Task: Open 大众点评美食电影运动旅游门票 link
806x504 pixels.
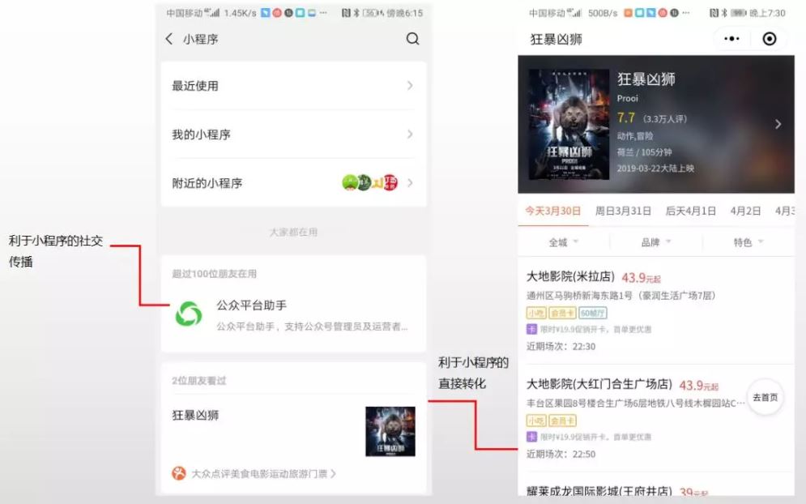Action: (263, 474)
